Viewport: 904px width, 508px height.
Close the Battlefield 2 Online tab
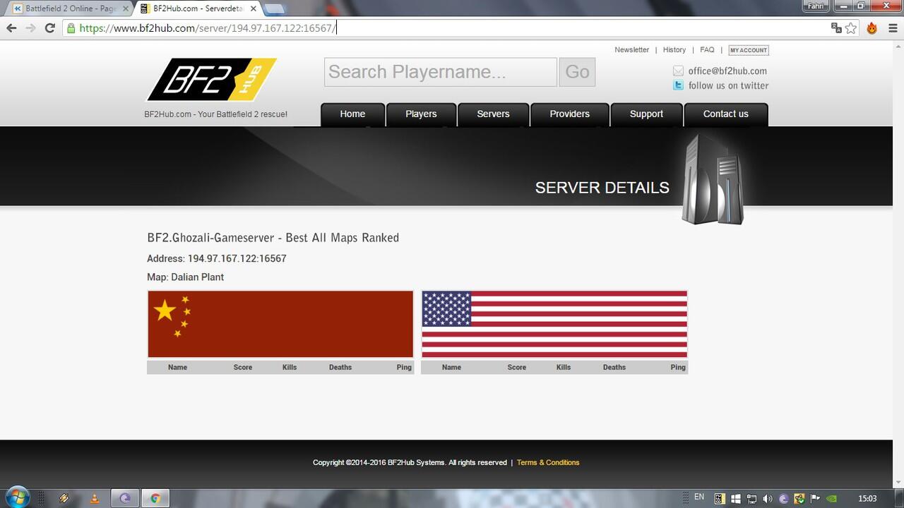point(126,8)
